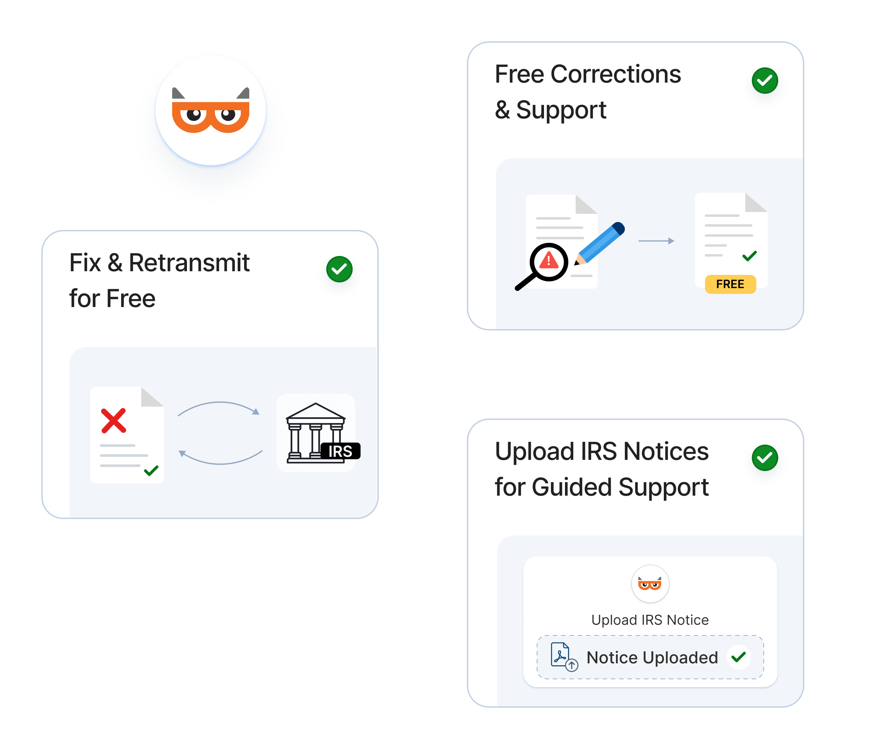Click the Notice Uploaded dashed box
Image resolution: width=869 pixels, height=749 pixels.
(x=650, y=657)
